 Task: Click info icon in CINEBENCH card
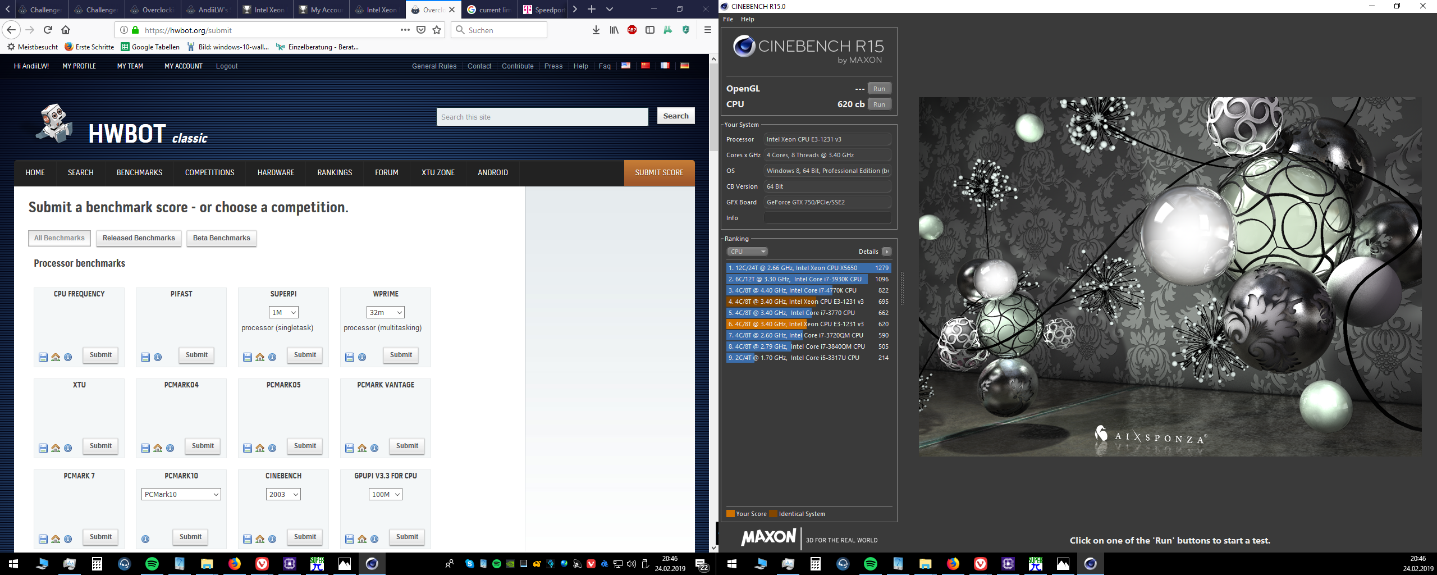[x=272, y=539]
